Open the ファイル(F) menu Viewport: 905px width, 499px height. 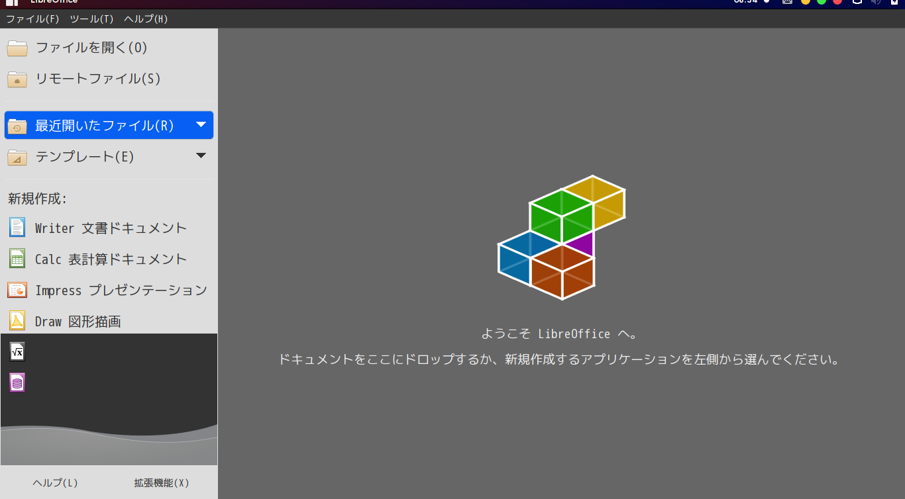[32, 19]
